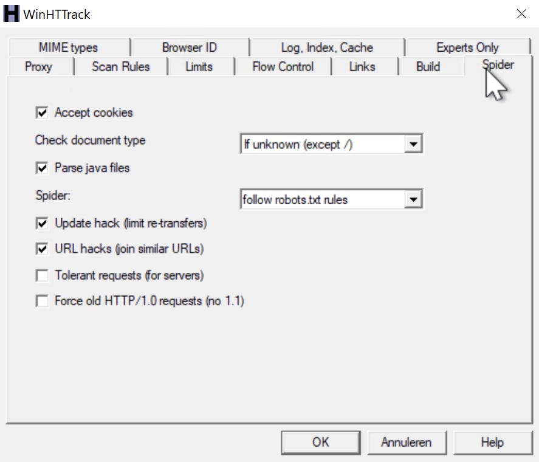Close the WinHTTrack options dialog
The height and width of the screenshot is (462, 539).
coord(521,14)
